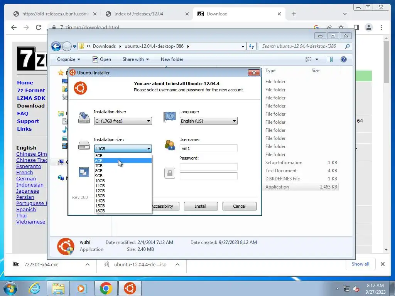Go back in Chrome
Viewport: 395px width, 296px height.
(x=14, y=27)
